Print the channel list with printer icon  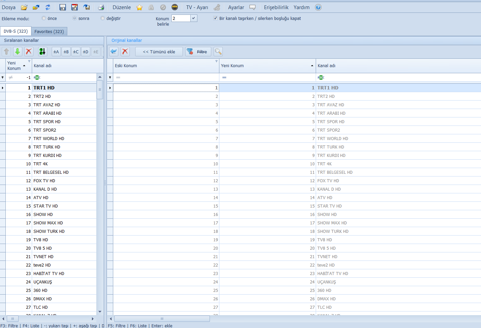click(101, 7)
